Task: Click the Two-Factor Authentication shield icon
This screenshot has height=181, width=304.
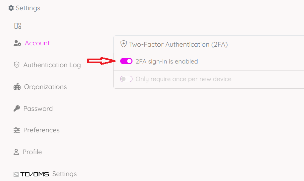Action: point(124,44)
